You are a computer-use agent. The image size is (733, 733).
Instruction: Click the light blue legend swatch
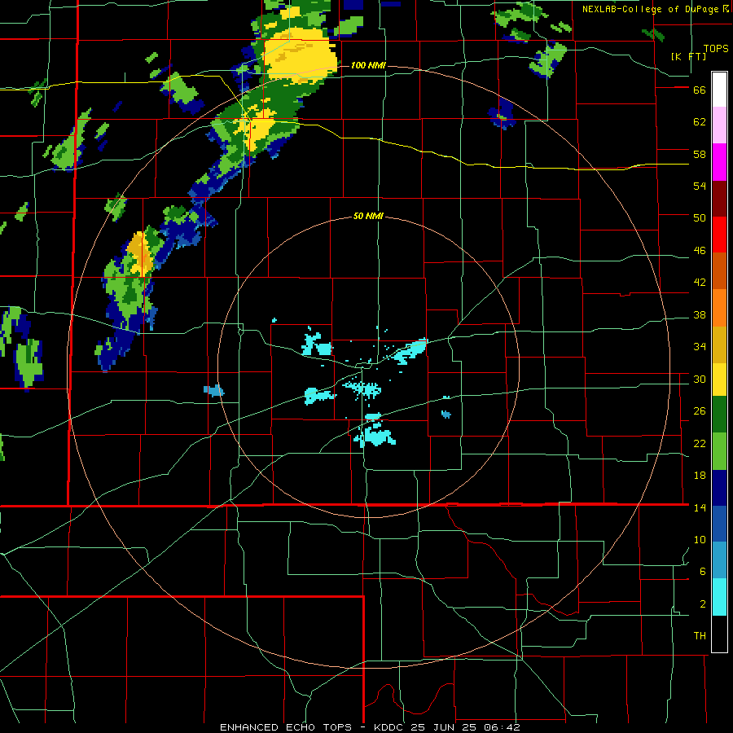pyautogui.click(x=719, y=560)
